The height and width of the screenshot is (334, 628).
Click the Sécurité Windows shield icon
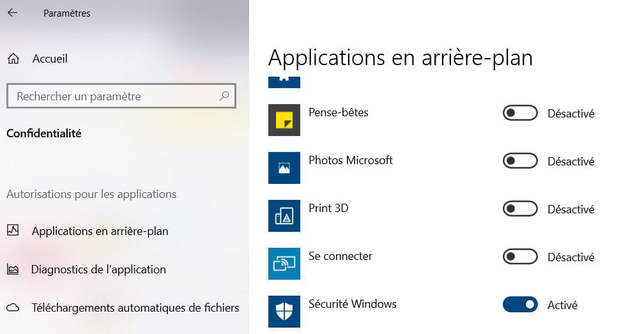(284, 312)
